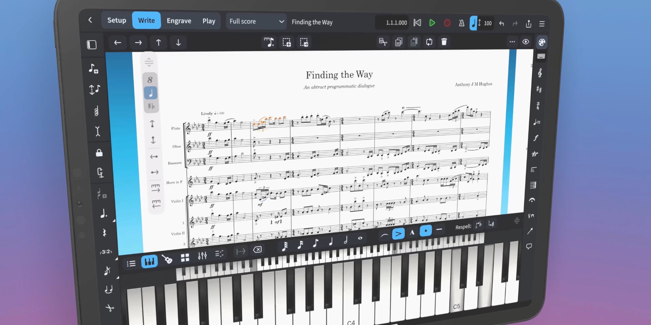Toggle the left sidebar panel icon
The height and width of the screenshot is (325, 651).
(92, 44)
